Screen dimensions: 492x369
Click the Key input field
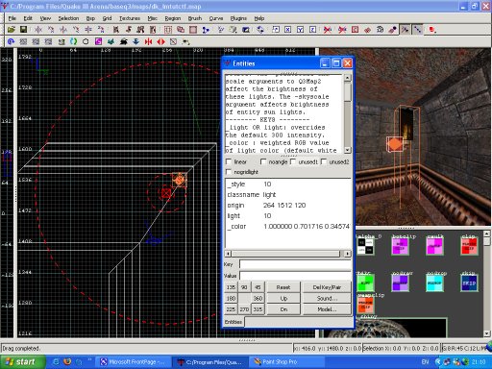tap(295, 264)
